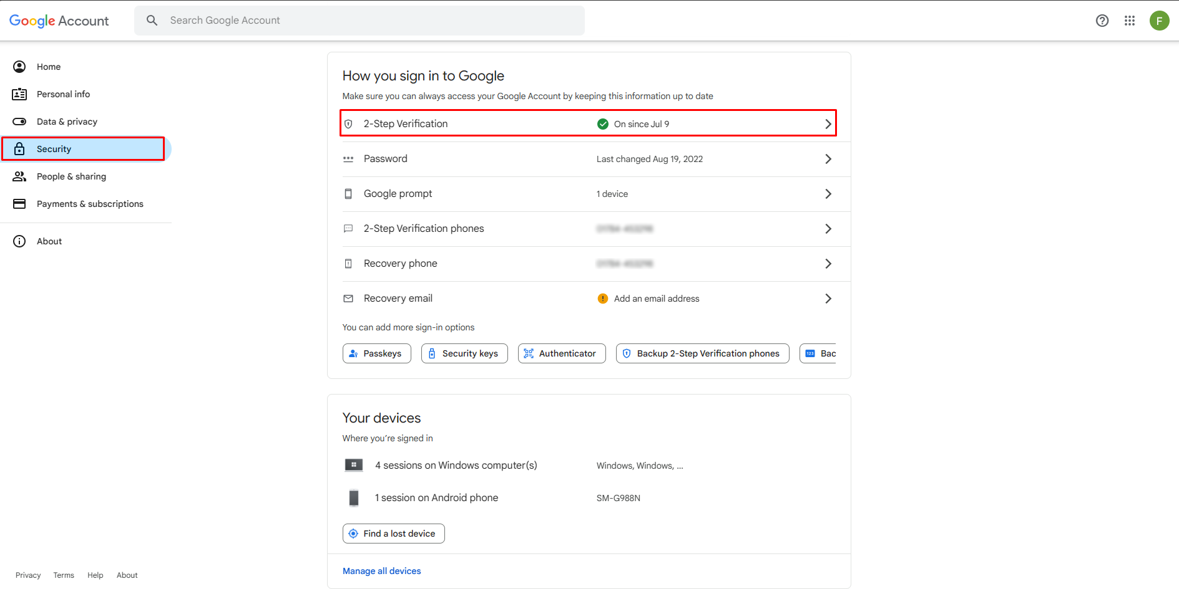Viewport: 1179px width, 589px height.
Task: Open the Privacy footer link
Action: click(x=28, y=575)
